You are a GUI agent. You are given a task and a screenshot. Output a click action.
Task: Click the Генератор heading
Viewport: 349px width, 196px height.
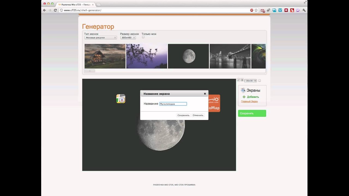pyautogui.click(x=98, y=26)
